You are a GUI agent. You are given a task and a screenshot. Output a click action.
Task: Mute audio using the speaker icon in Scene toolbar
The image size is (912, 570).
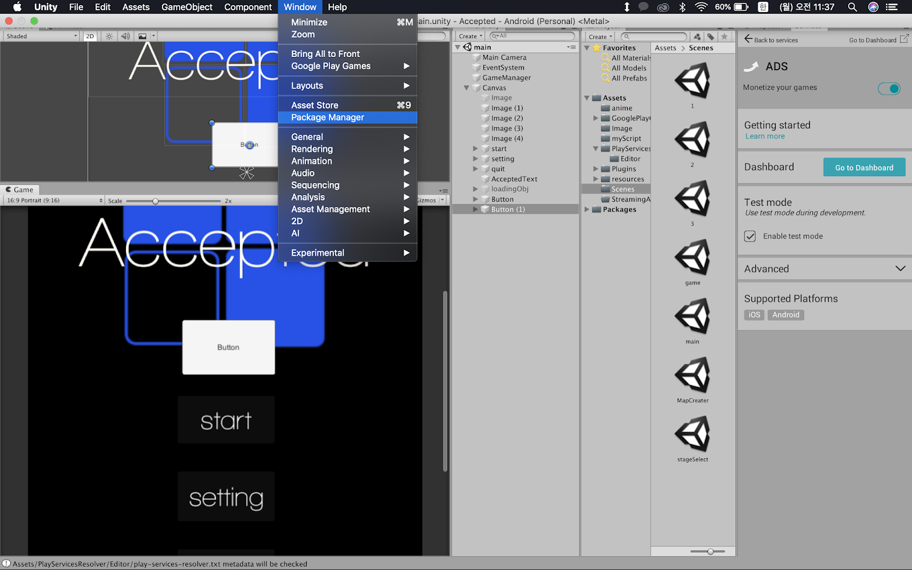[125, 36]
